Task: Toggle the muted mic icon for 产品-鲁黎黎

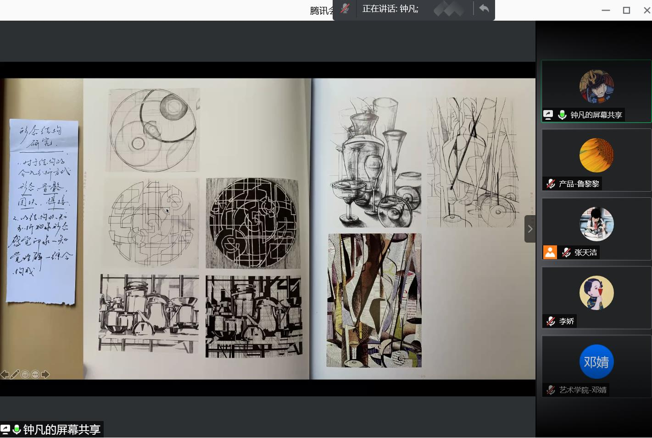Action: [551, 184]
